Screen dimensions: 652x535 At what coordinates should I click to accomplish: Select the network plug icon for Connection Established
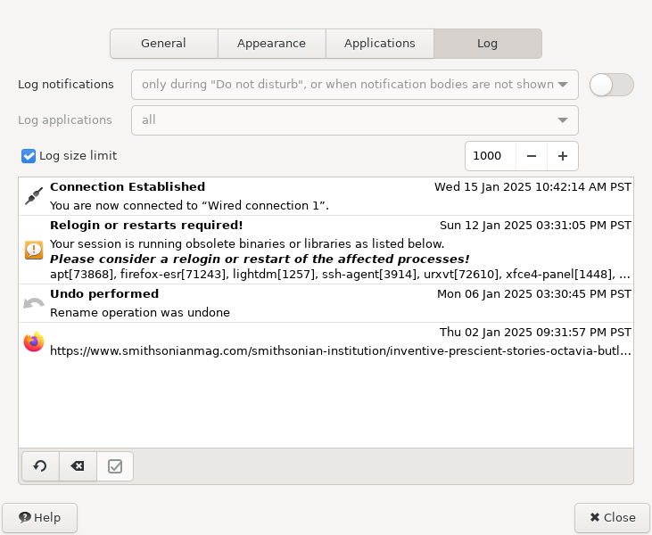point(34,196)
